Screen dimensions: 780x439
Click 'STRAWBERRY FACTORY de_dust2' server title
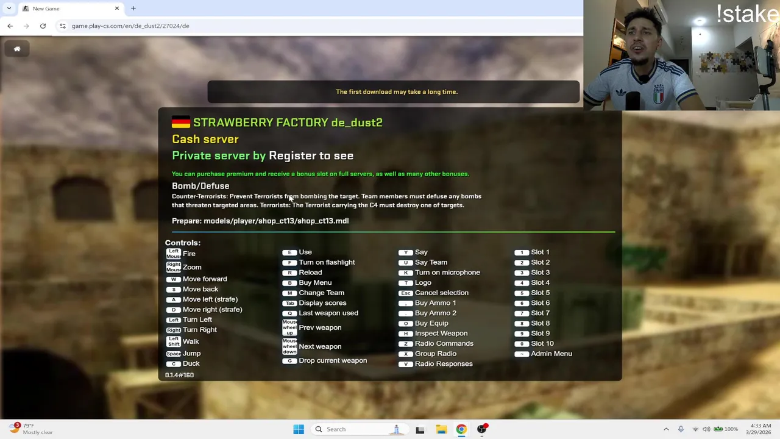[288, 123]
